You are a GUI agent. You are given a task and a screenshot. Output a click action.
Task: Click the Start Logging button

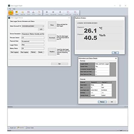coord(14,52)
